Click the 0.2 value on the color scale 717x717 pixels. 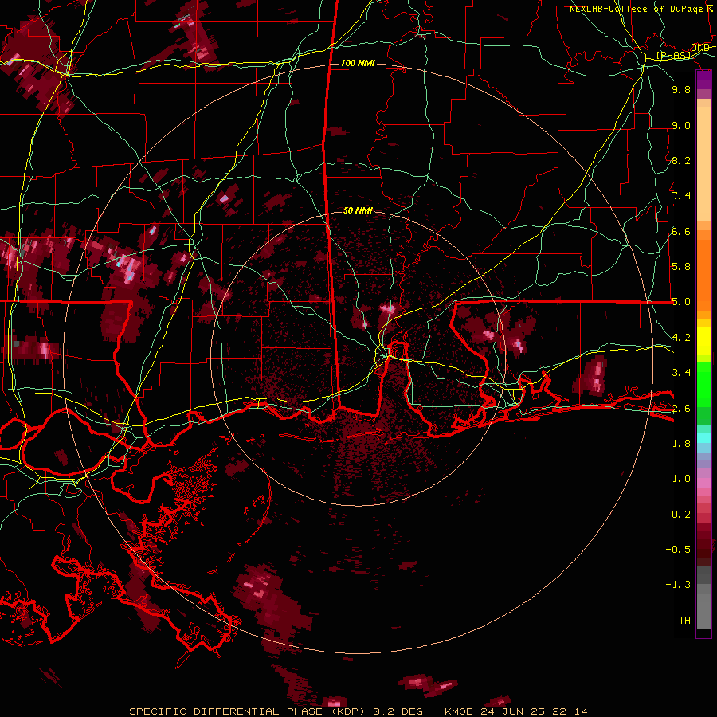point(681,515)
